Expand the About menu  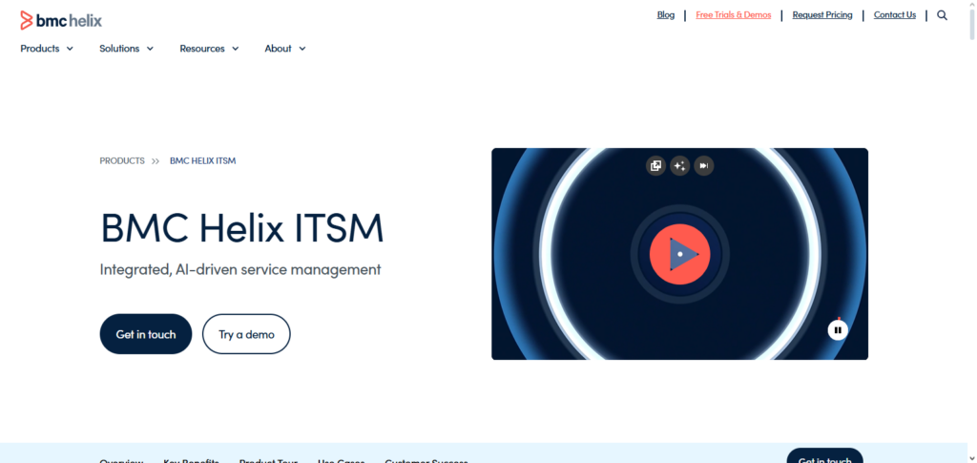(285, 49)
